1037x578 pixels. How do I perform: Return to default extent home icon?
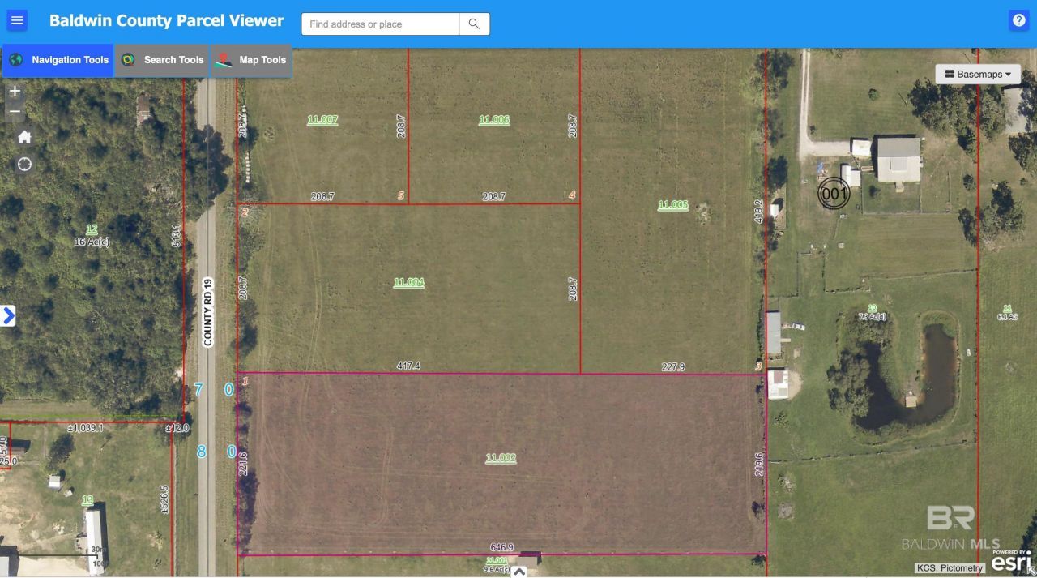tap(24, 137)
